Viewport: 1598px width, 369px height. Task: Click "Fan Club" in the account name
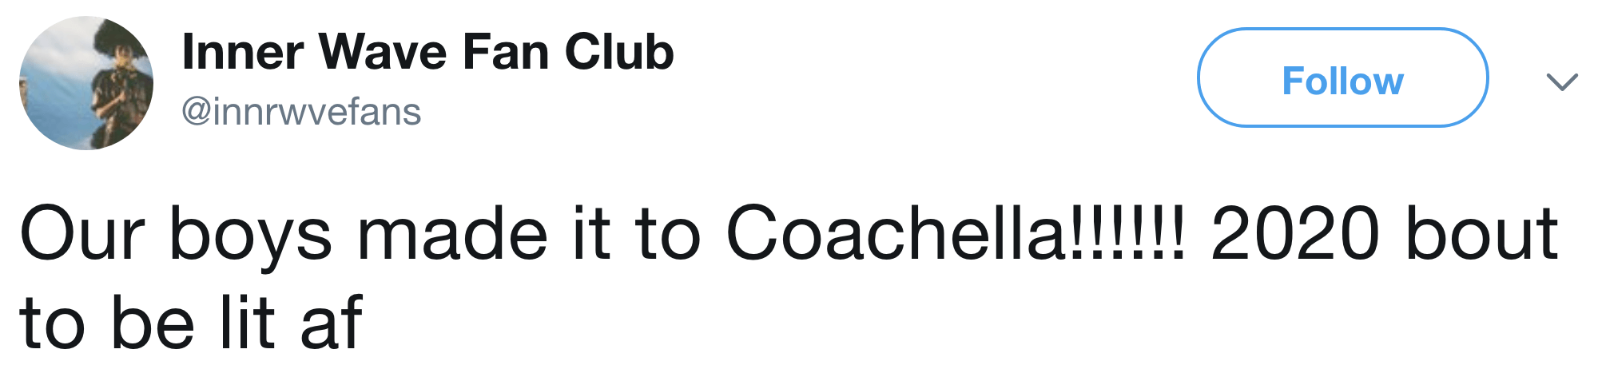coord(568,53)
